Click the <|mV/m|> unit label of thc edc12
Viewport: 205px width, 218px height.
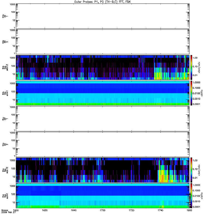(199, 170)
